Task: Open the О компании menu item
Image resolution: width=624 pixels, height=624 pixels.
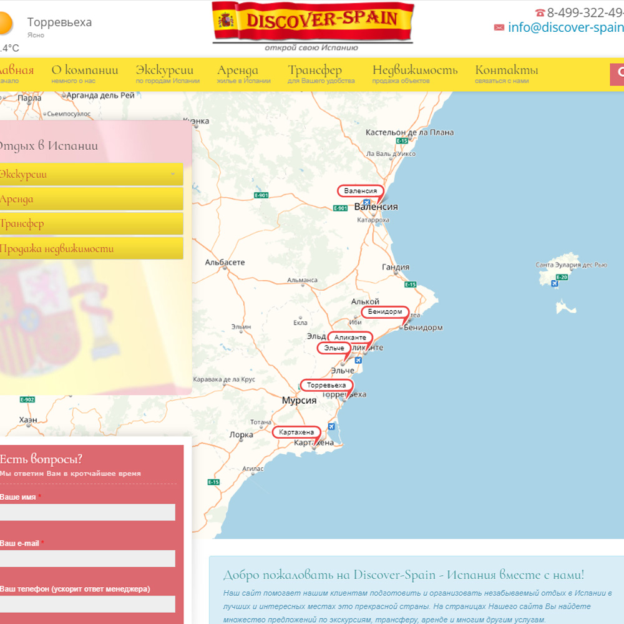Action: (84, 74)
